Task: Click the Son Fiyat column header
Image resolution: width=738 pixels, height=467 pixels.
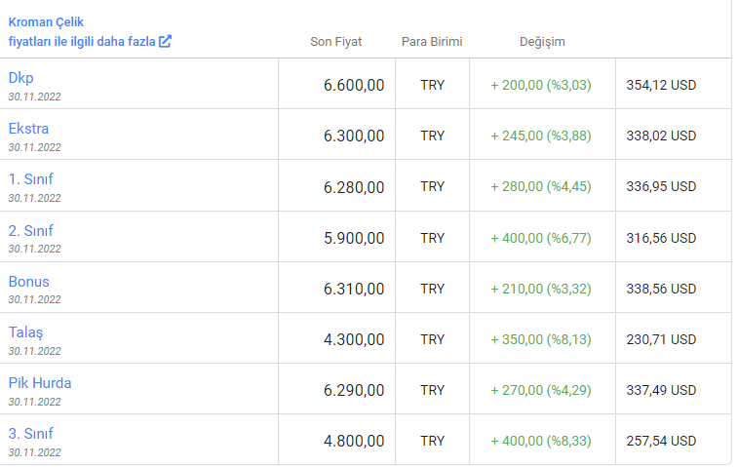Action: (336, 41)
